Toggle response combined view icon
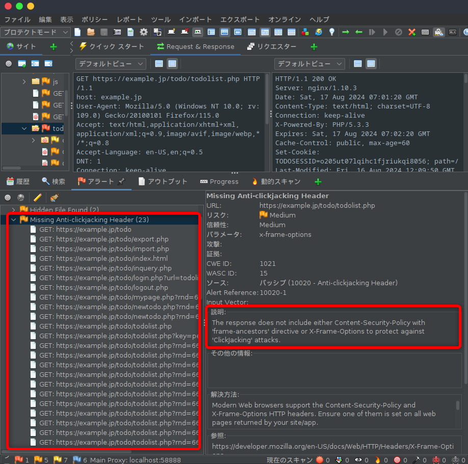 point(371,64)
